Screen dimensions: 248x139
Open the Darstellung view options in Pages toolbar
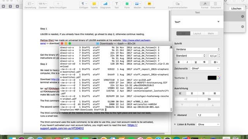click(31, 3)
